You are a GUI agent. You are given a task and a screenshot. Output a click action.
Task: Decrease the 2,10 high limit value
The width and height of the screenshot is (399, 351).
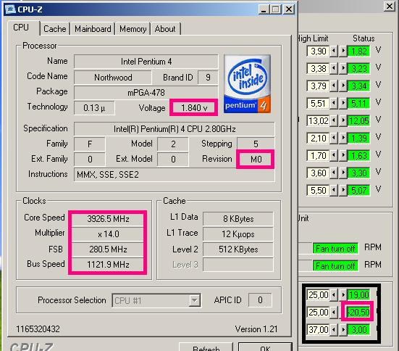click(334, 138)
